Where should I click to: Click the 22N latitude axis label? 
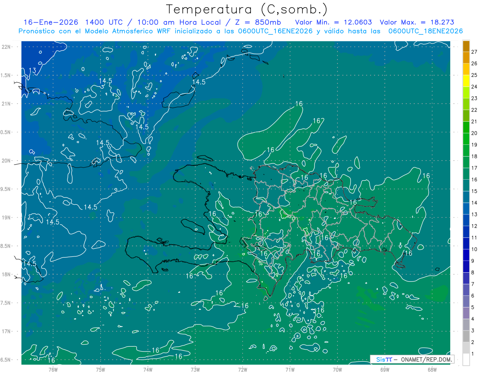click(x=6, y=47)
